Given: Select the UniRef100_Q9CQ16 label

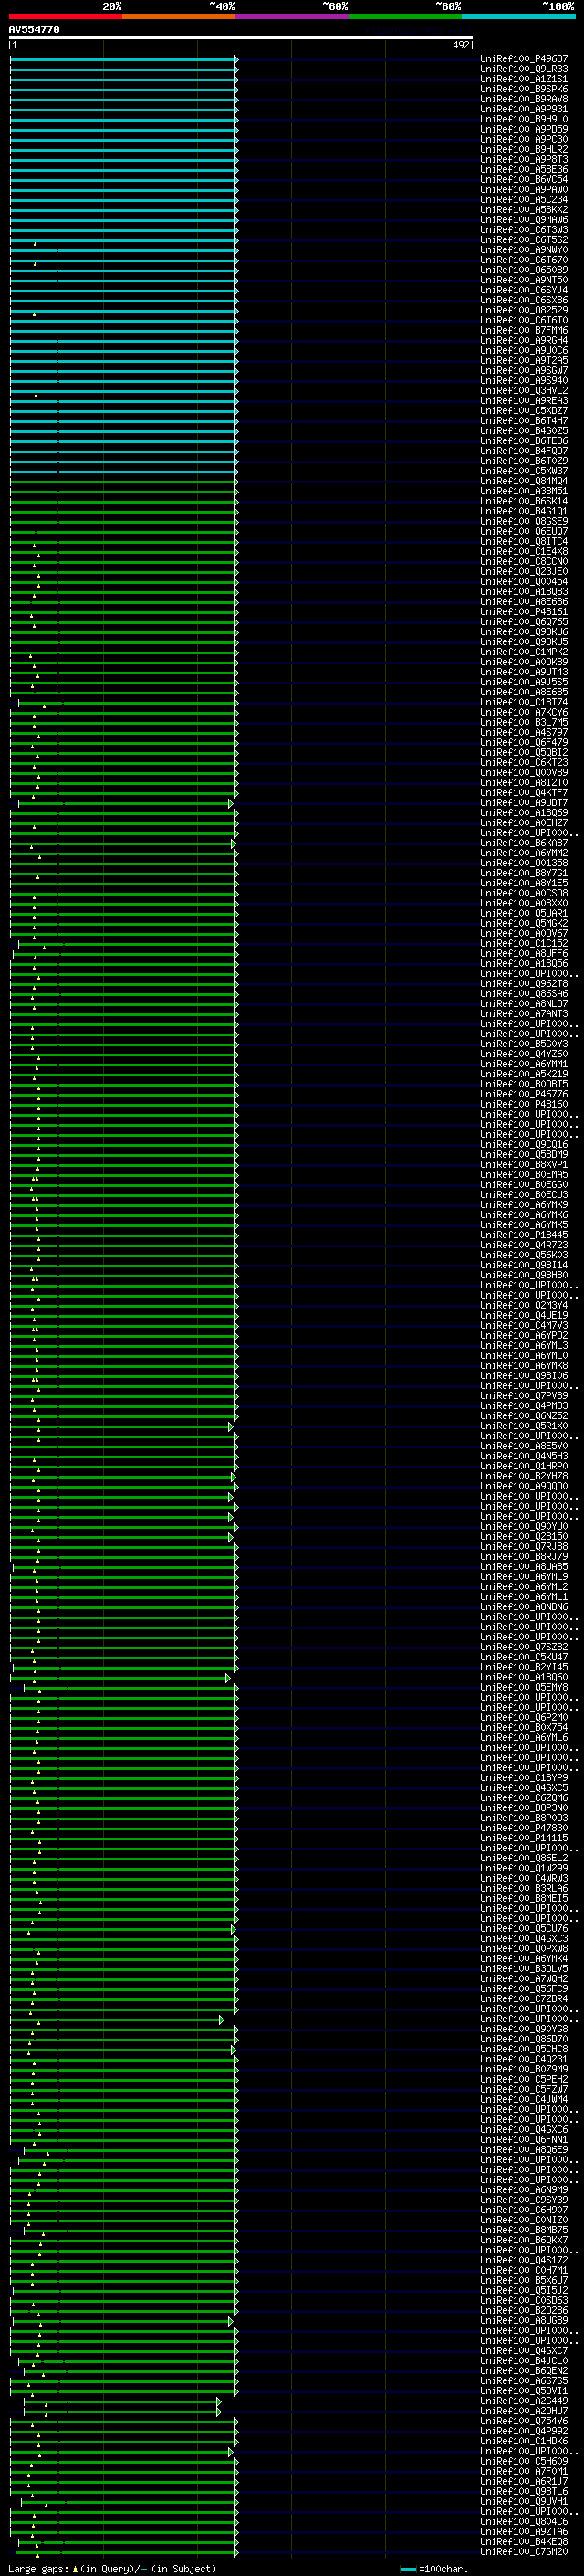Looking at the screenshot, I should point(524,1144).
